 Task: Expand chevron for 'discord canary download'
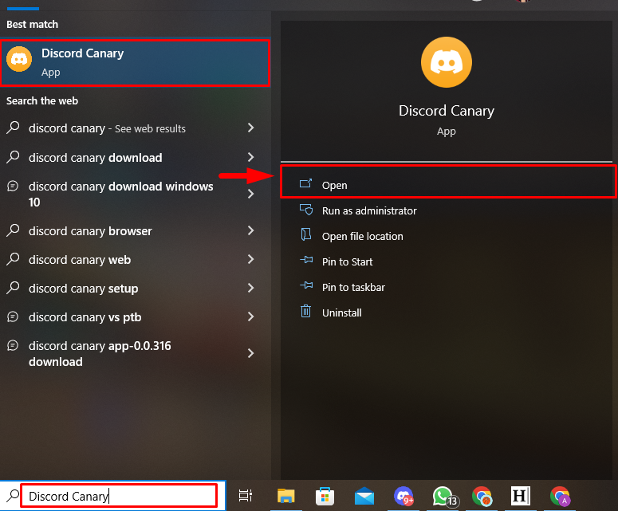coord(250,157)
